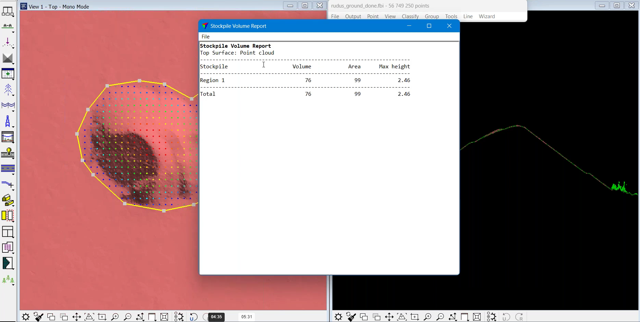The image size is (640, 322).
Task: Zoom out on the black profile view
Action: click(x=440, y=317)
